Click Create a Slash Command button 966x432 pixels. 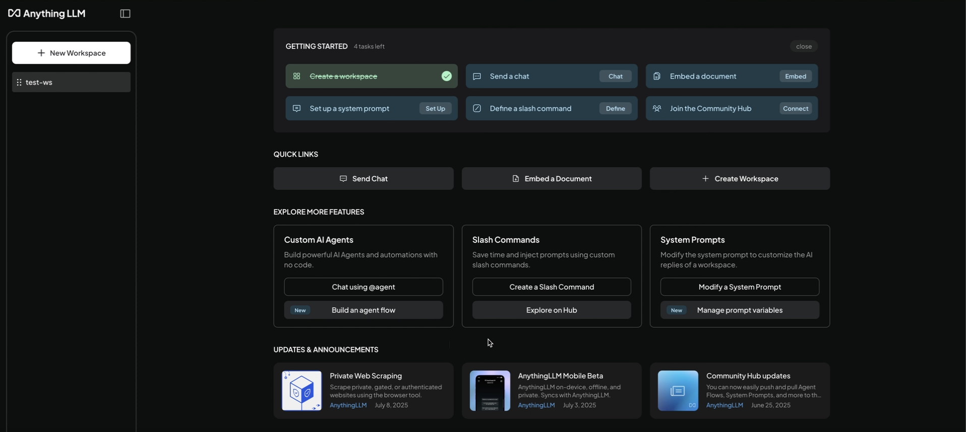click(x=552, y=287)
